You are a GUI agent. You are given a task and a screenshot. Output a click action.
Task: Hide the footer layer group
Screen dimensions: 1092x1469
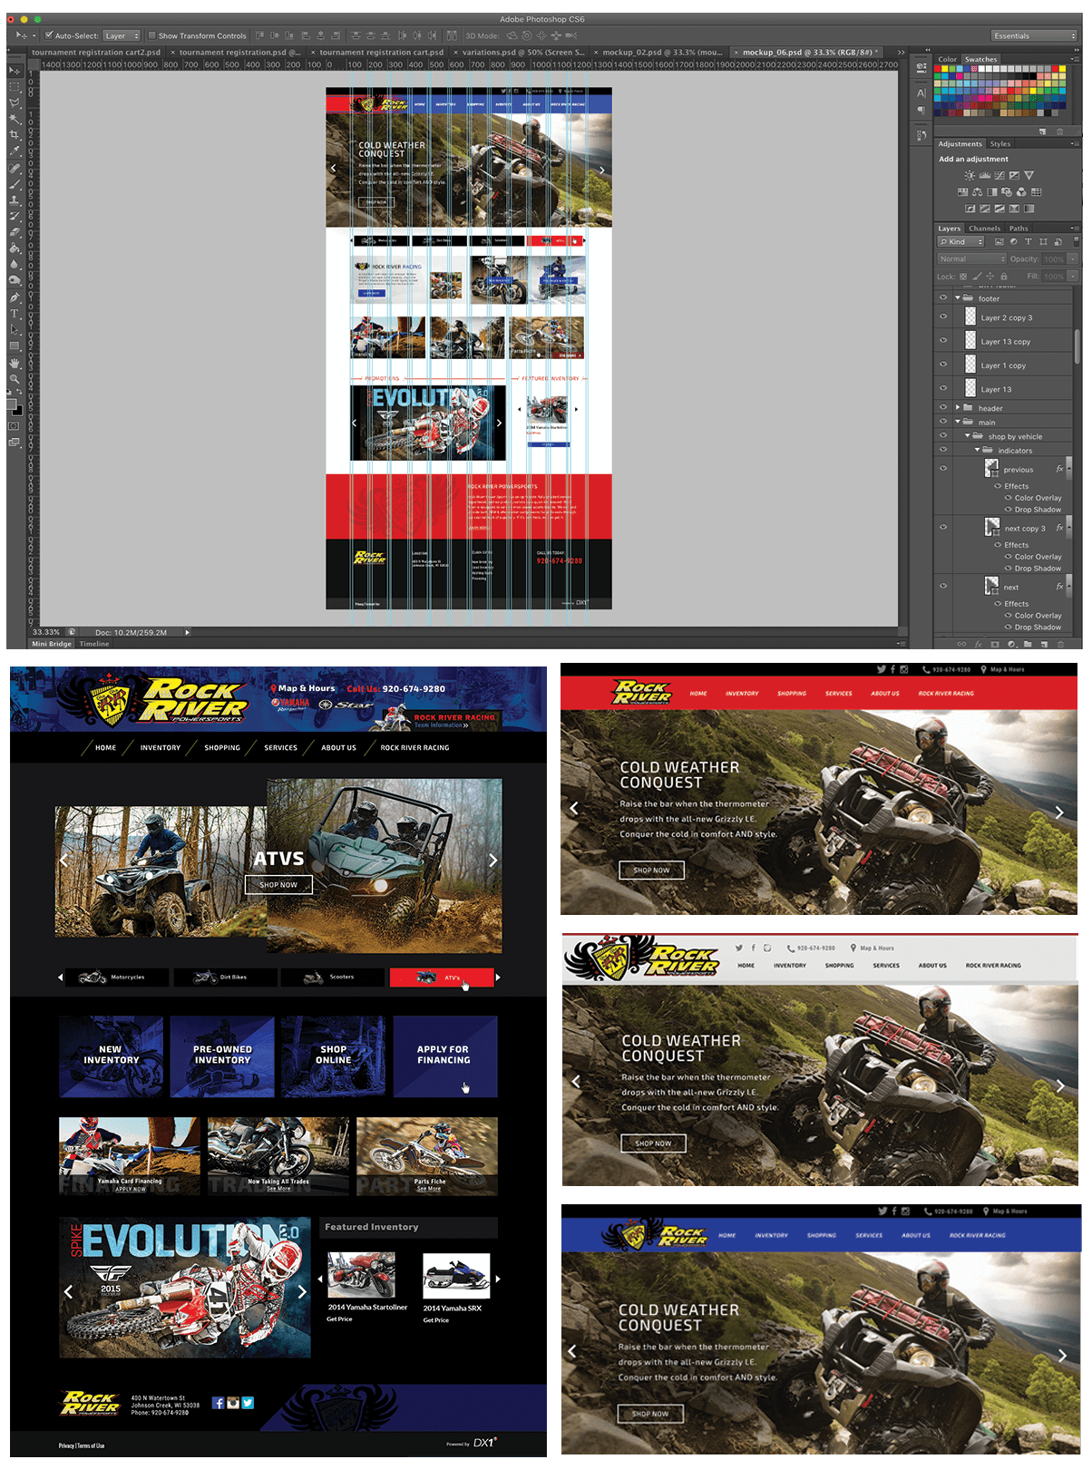coord(943,297)
